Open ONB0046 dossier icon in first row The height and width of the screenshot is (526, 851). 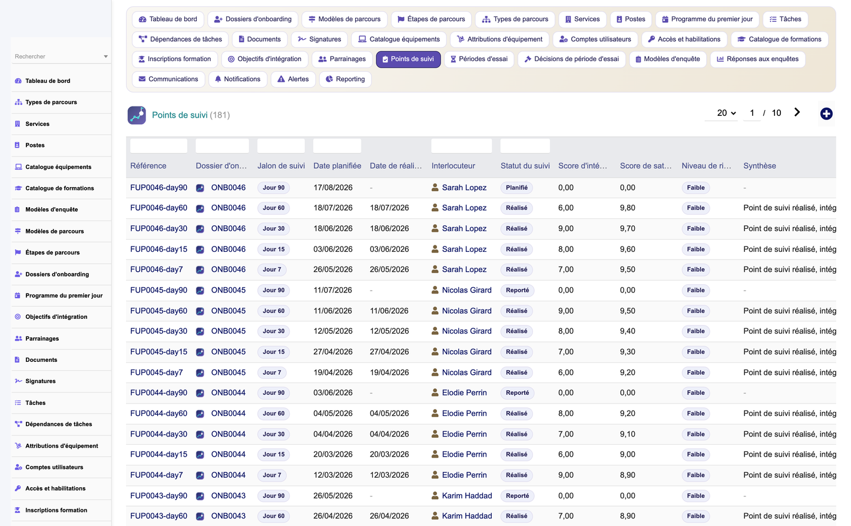click(x=200, y=188)
